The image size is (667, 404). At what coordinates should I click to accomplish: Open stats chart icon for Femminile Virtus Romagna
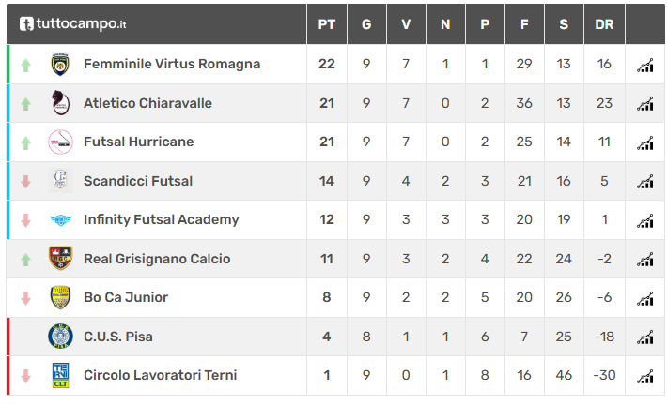[644, 65]
